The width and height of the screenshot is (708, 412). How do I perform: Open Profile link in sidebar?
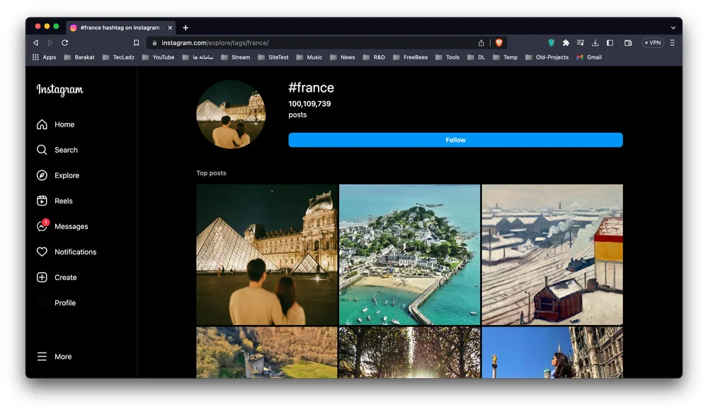point(64,302)
